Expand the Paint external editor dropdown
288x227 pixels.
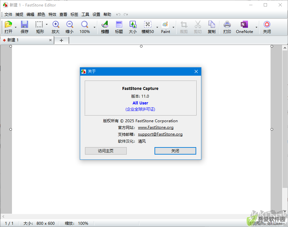pyautogui.click(x=173, y=27)
